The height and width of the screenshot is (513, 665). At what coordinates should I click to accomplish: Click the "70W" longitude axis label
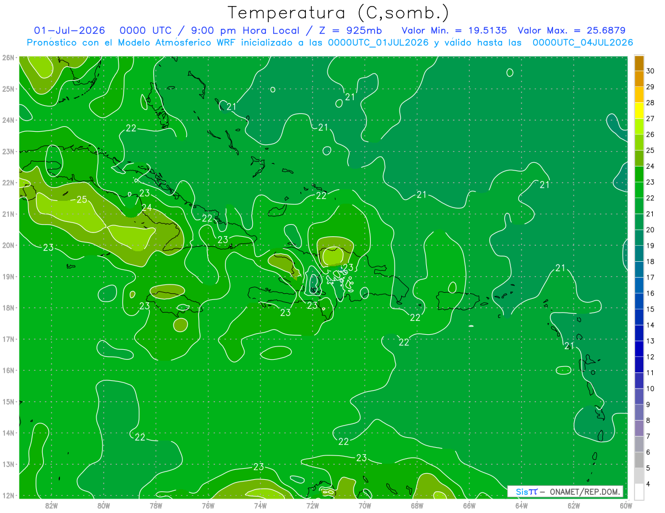pos(365,505)
